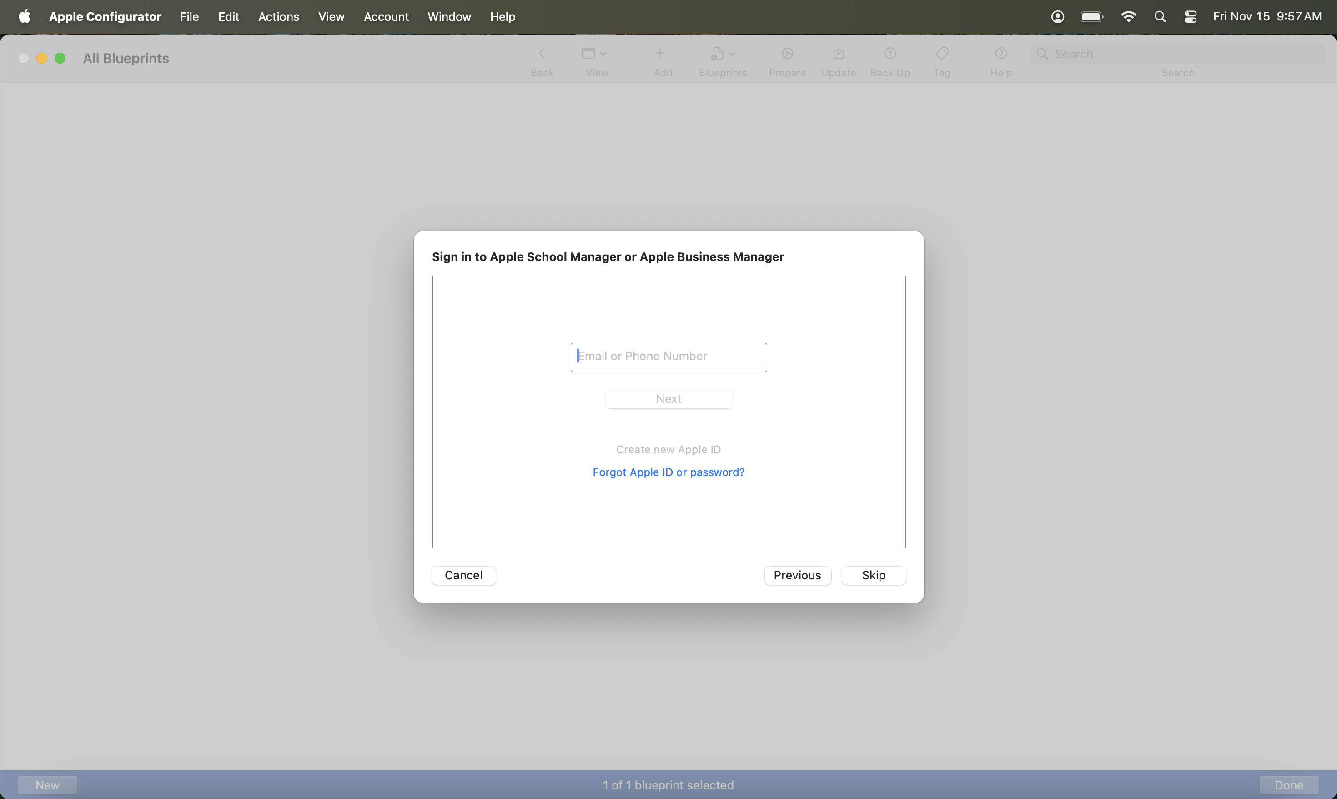Click the Next button in sign-in form
Image resolution: width=1337 pixels, height=799 pixels.
[x=668, y=399]
